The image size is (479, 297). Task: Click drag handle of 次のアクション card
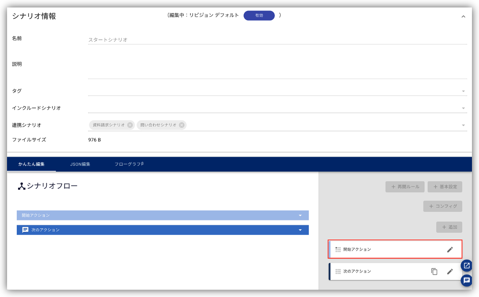click(338, 271)
